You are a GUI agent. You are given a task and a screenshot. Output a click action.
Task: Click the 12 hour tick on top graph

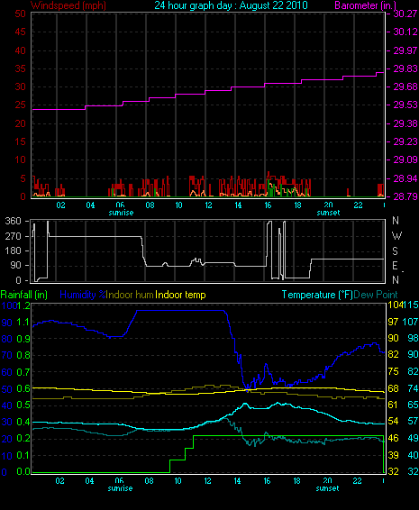coord(208,205)
